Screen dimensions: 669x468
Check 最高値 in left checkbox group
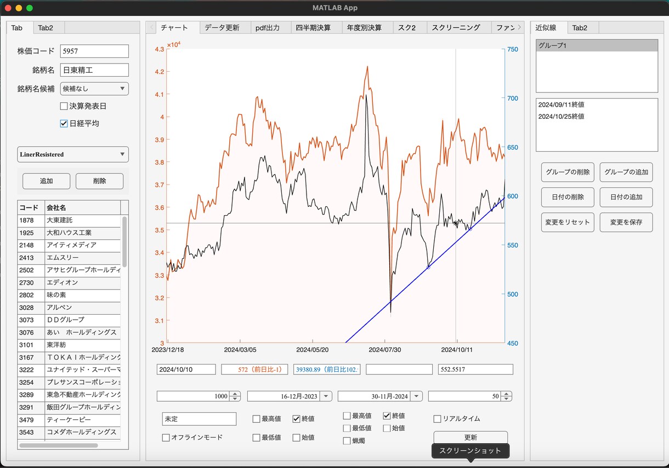(x=256, y=419)
